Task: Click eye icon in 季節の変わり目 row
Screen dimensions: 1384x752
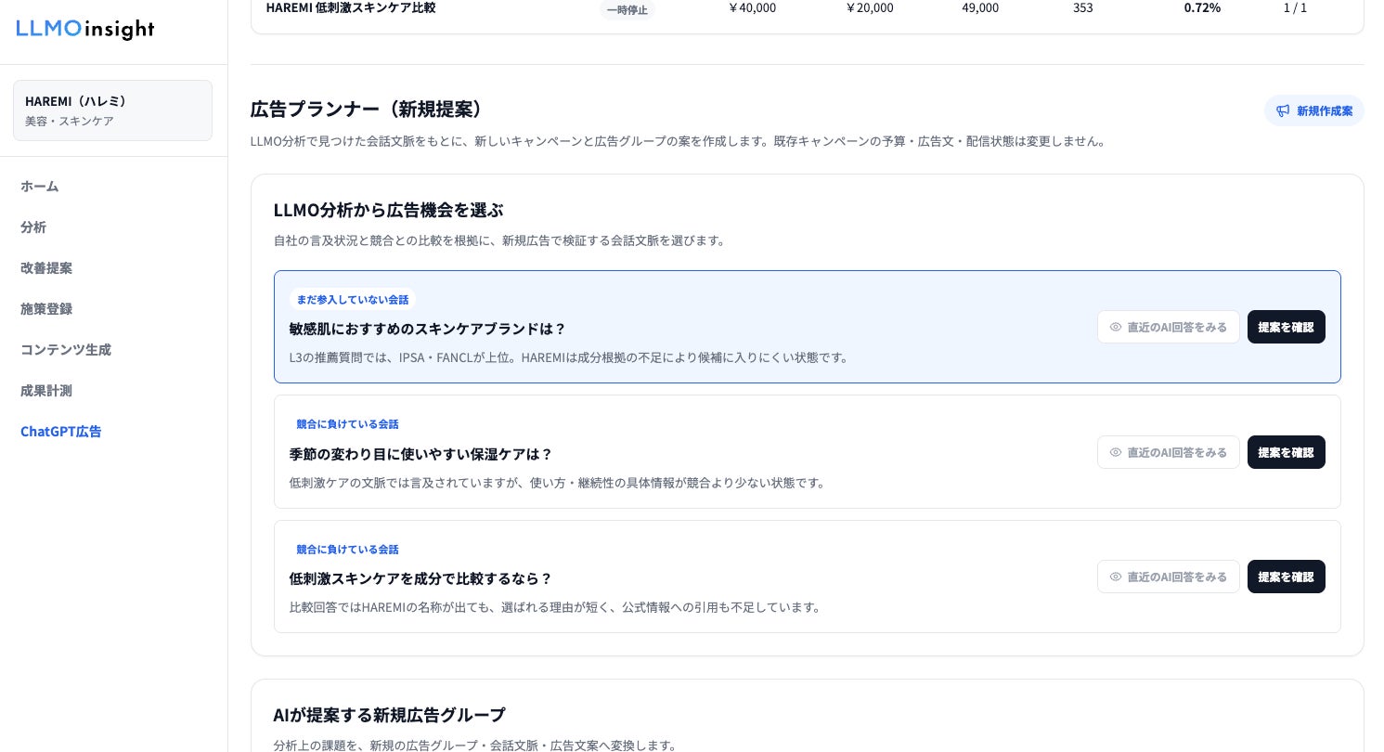Action: (x=1116, y=452)
